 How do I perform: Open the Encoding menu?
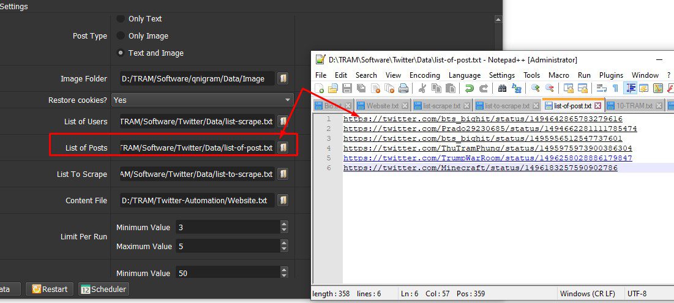pos(425,75)
